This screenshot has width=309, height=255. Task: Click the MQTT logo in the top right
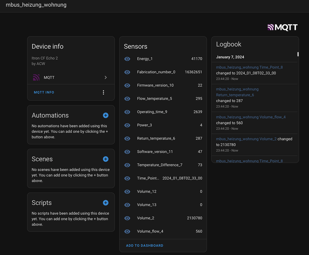[282, 27]
